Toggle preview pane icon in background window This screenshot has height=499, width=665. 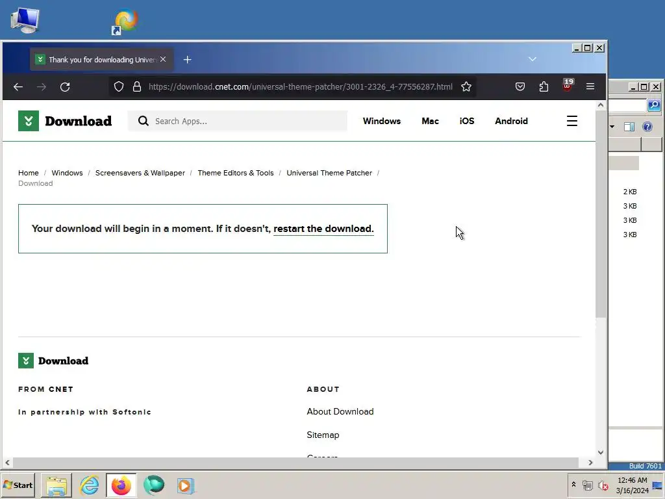[x=629, y=127]
